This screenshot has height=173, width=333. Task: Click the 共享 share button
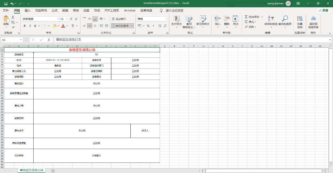323,10
